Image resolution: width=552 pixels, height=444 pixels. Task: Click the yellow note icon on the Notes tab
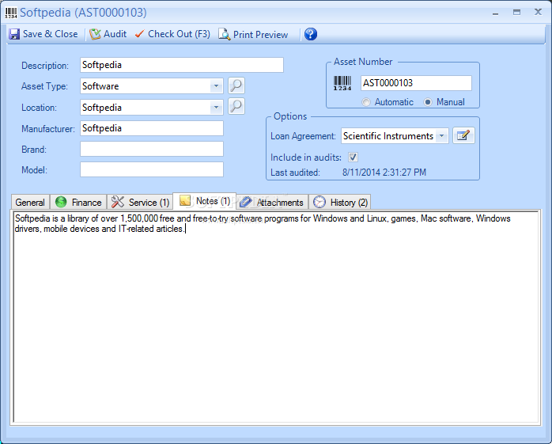[x=185, y=200]
